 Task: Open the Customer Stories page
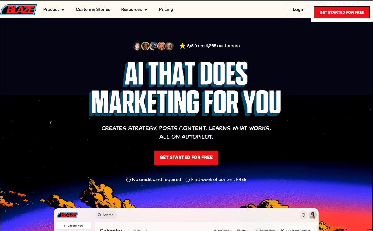coord(93,10)
